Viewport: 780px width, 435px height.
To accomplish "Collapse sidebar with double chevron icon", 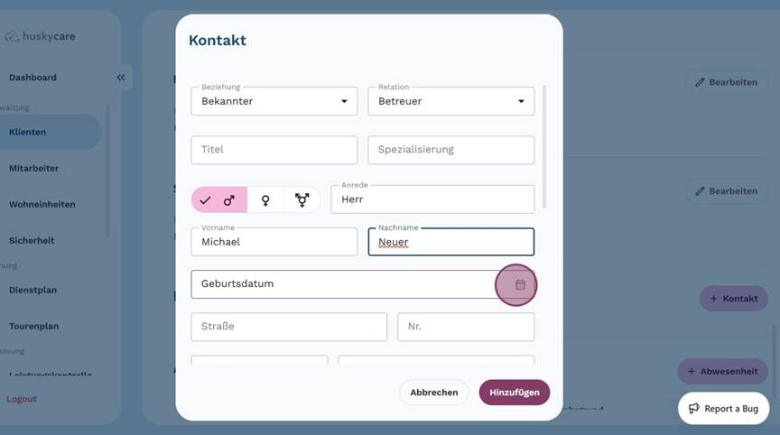I will point(121,78).
